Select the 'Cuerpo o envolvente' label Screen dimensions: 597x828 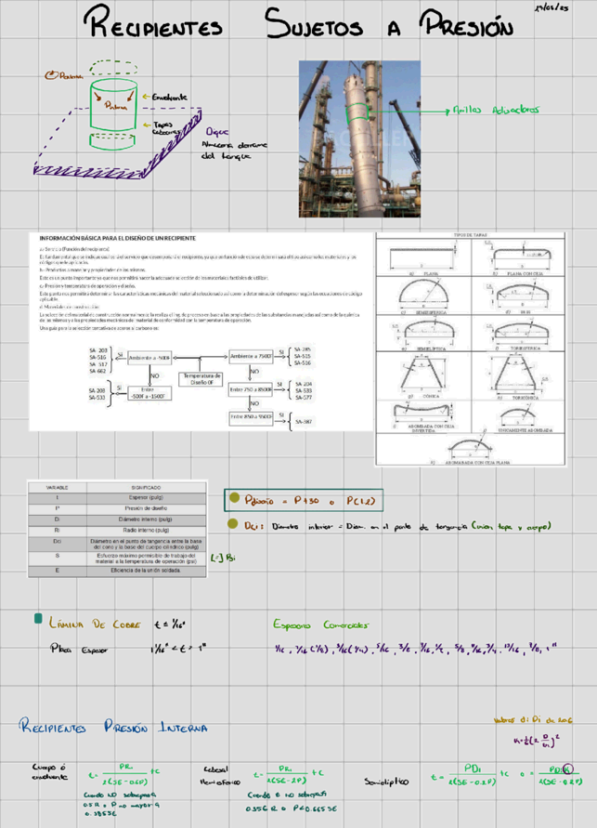click(50, 771)
